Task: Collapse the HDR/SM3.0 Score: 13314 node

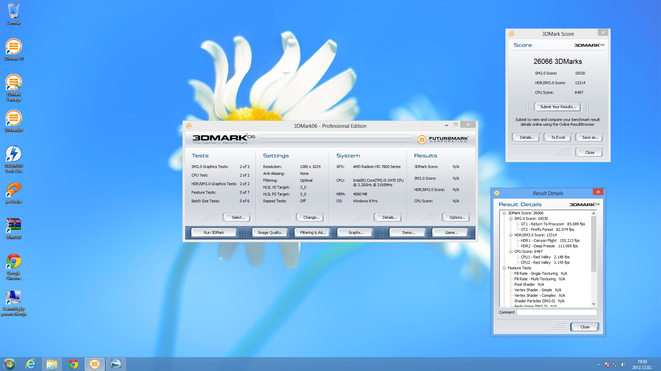Action: [x=511, y=235]
